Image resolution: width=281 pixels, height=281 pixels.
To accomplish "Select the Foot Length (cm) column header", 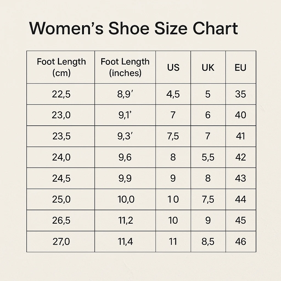I will point(61,67).
